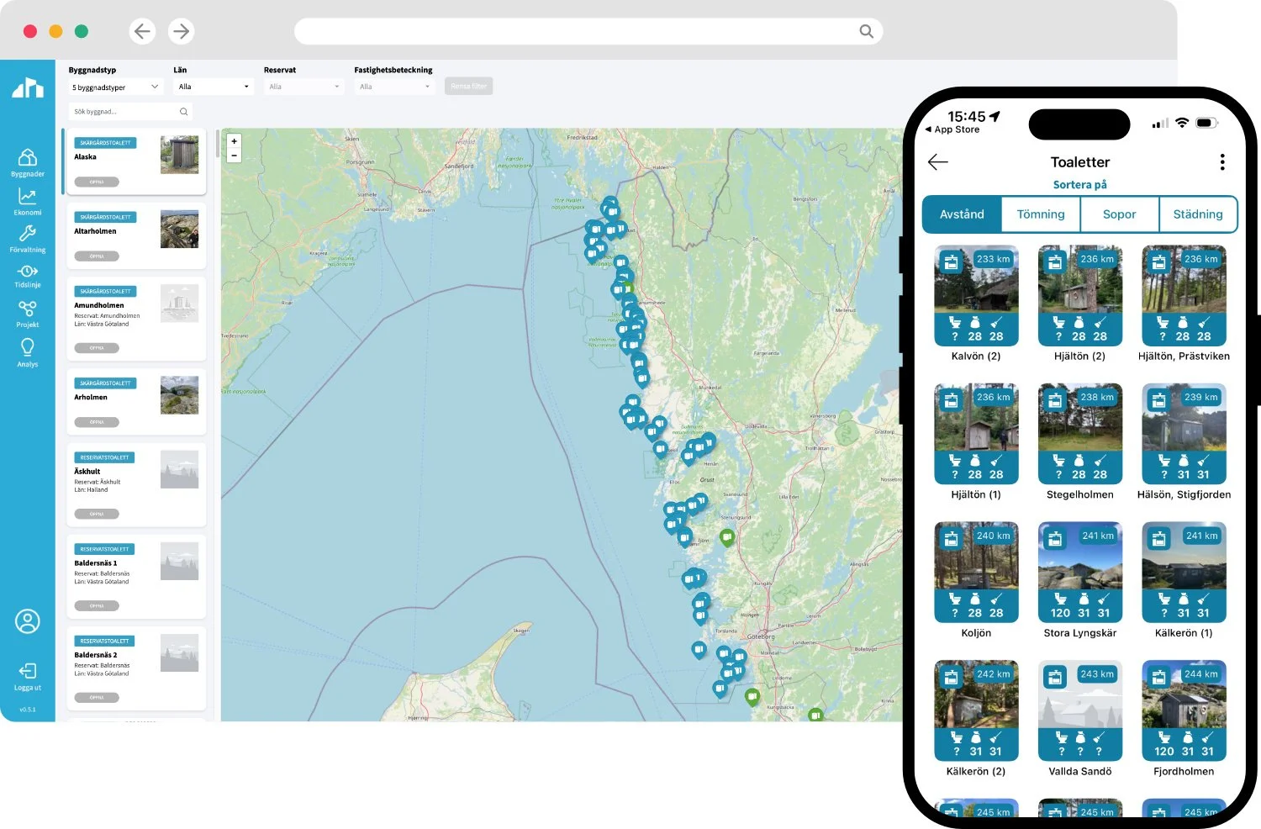Open the three-dot menu in phone app
The image size is (1261, 829).
click(1222, 162)
